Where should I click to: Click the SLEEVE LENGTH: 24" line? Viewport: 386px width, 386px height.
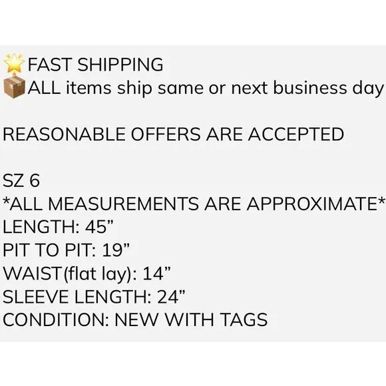[94, 296]
